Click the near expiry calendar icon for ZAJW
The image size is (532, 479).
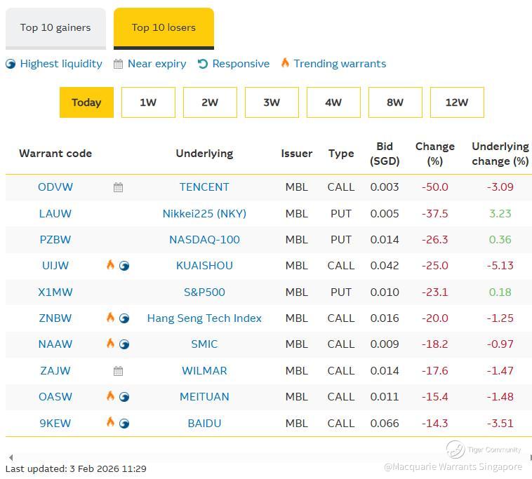pyautogui.click(x=118, y=371)
